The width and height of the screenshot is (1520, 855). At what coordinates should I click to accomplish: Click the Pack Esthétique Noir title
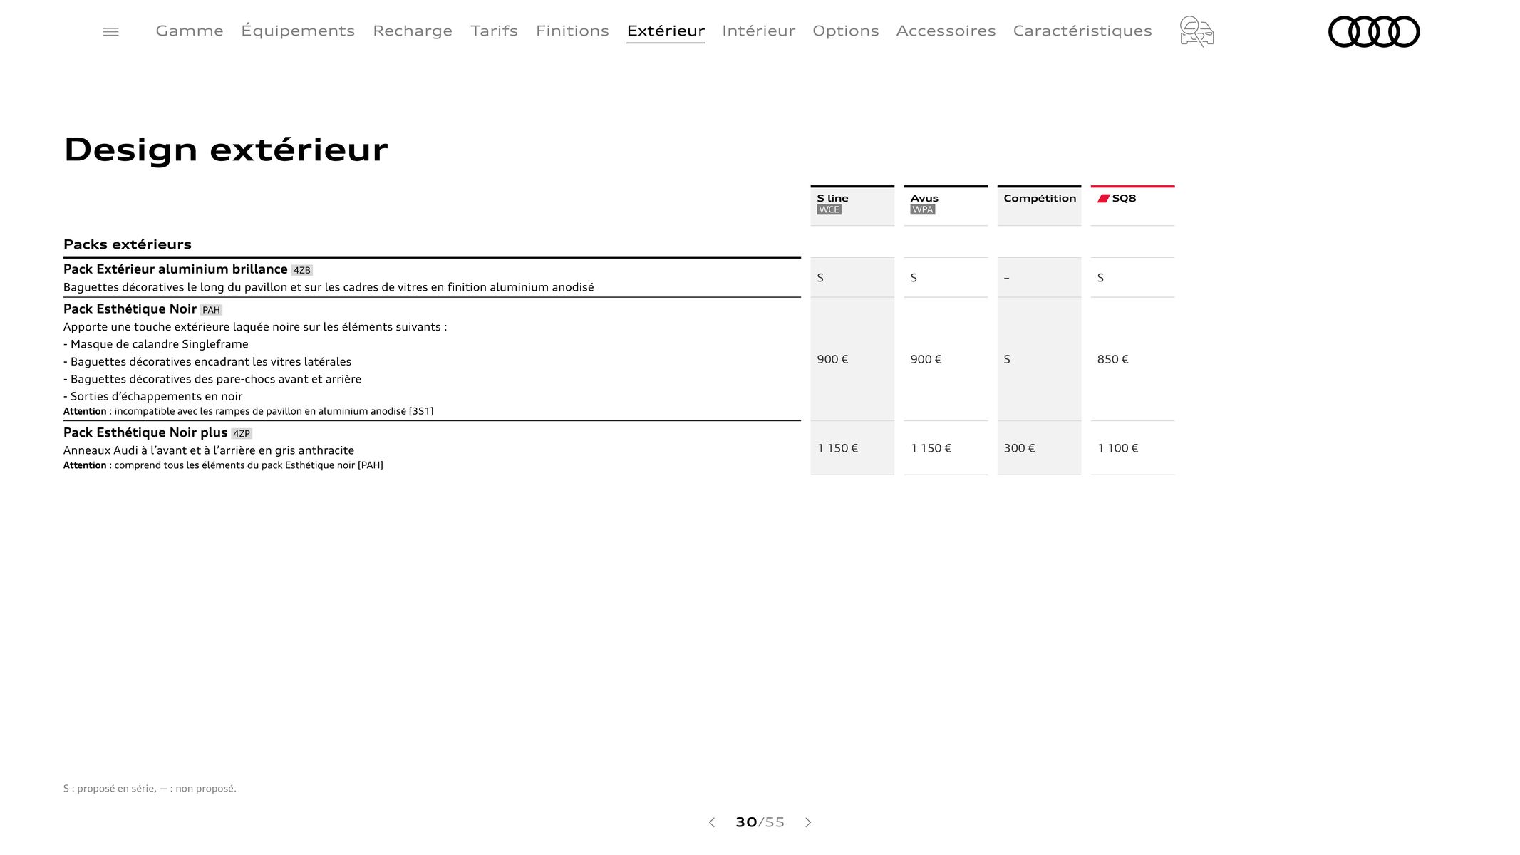point(130,309)
